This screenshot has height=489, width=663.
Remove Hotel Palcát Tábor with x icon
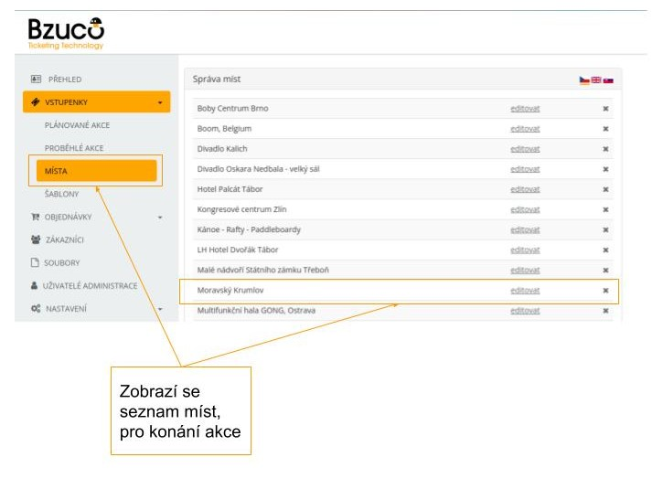tap(605, 189)
